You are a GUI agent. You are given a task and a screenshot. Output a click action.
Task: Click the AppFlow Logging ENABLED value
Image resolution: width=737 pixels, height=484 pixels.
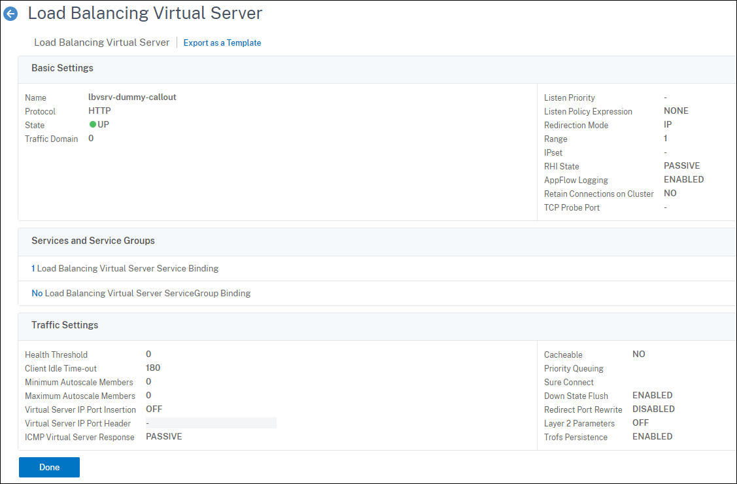click(x=683, y=180)
